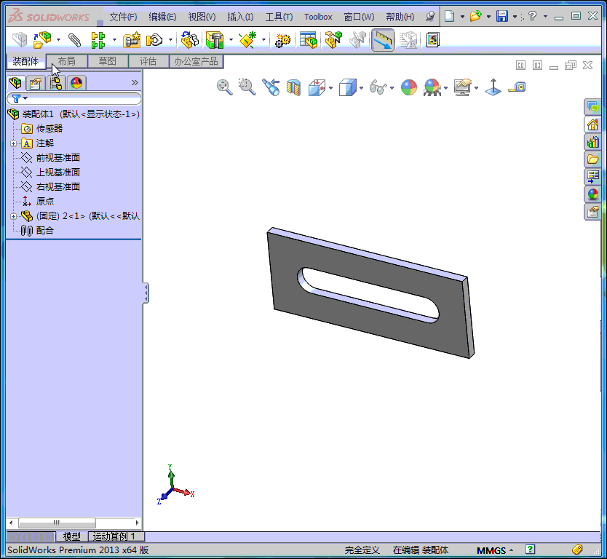Click the Explode Line Sketch icon

pos(357,40)
